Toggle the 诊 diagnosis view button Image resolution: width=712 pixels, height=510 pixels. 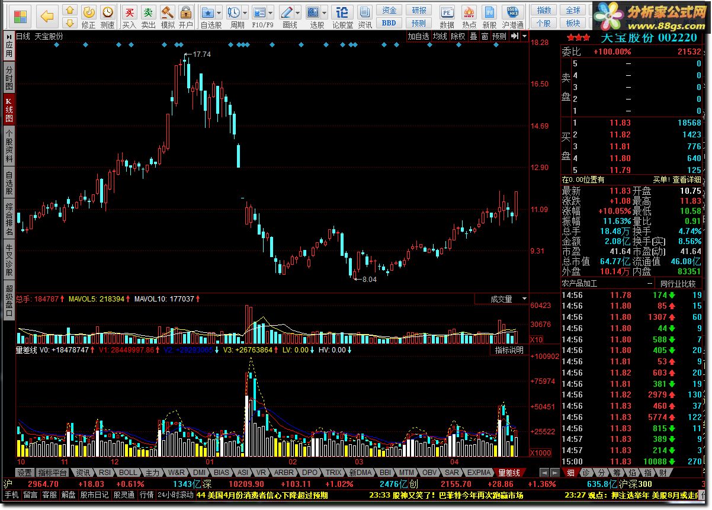[585, 473]
